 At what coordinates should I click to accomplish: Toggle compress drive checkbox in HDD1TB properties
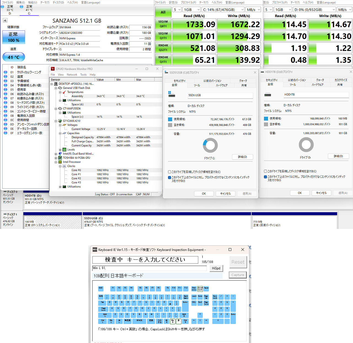[x=265, y=171]
